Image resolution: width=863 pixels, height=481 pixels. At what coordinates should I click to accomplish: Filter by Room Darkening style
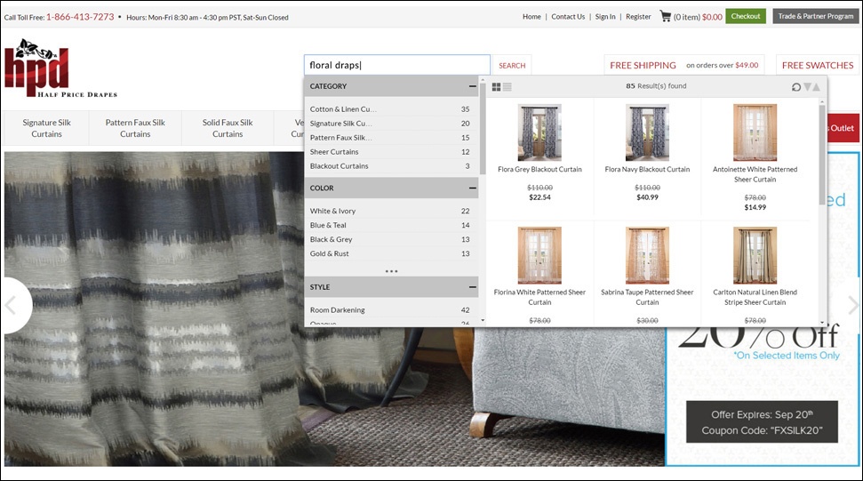389,309
